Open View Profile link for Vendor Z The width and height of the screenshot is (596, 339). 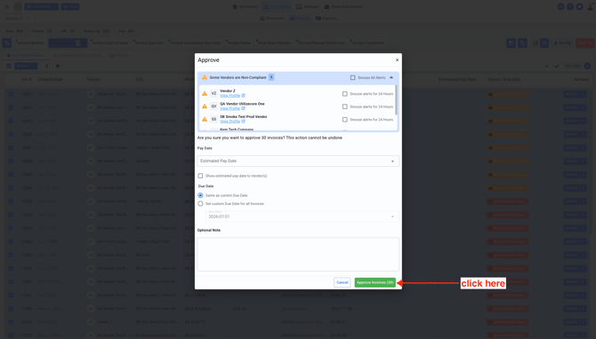[230, 96]
